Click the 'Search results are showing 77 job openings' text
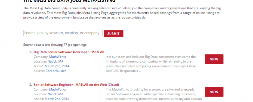 tap(55, 45)
